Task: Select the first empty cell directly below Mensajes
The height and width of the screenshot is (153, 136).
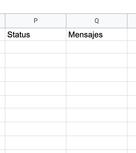Action: click(x=97, y=47)
